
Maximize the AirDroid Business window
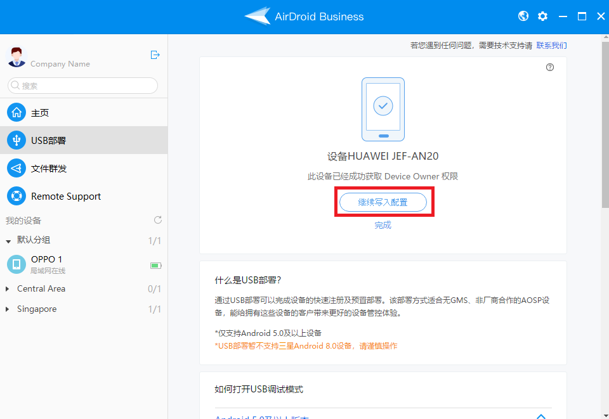pyautogui.click(x=582, y=16)
